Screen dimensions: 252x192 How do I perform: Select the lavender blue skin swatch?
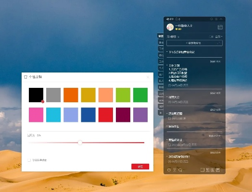pos(71,115)
